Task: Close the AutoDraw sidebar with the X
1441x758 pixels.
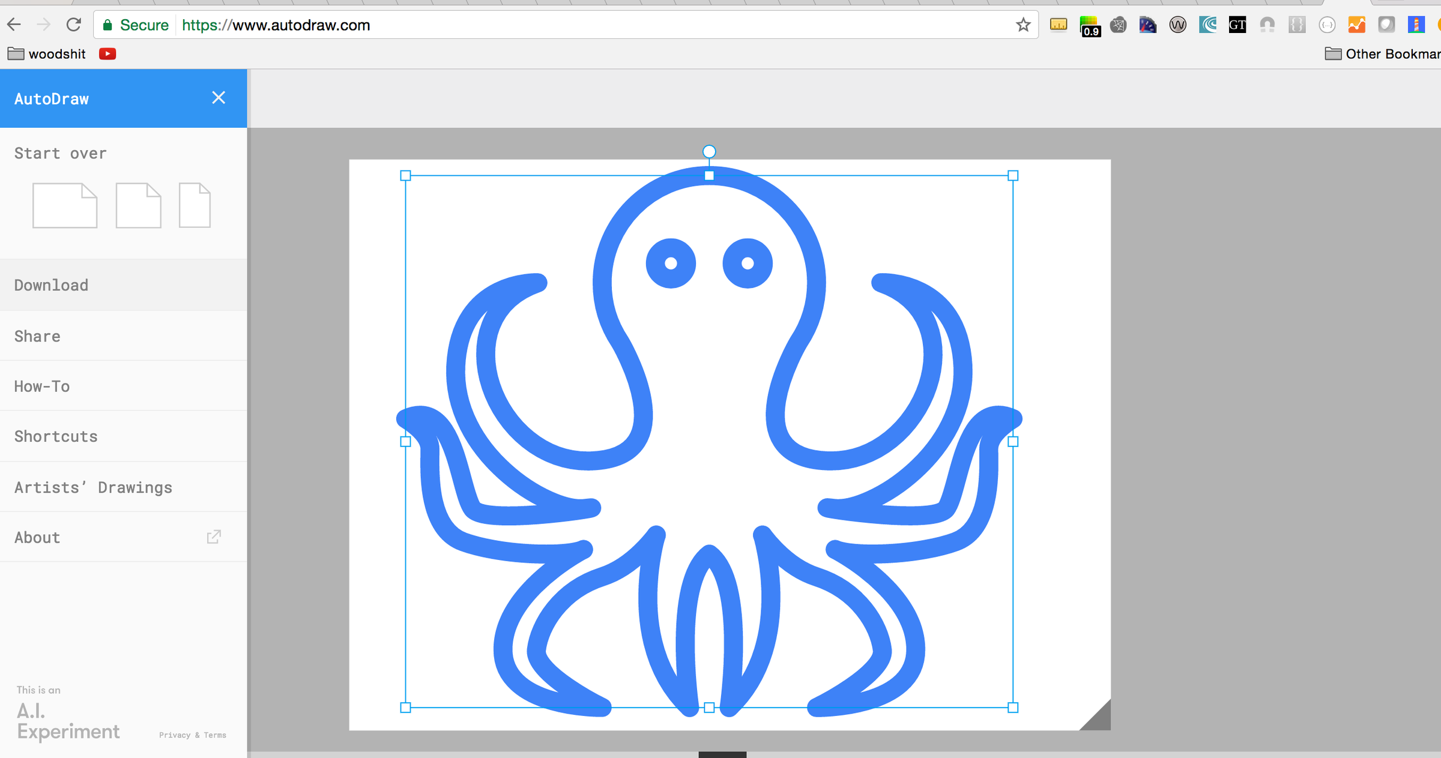Action: (x=219, y=98)
